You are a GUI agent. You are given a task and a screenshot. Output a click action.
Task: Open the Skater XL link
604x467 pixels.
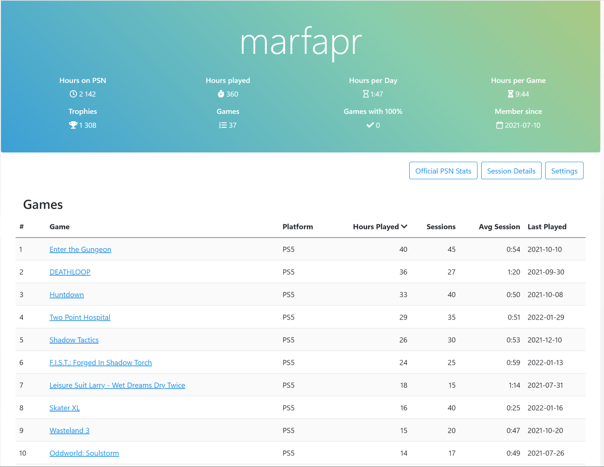point(65,408)
